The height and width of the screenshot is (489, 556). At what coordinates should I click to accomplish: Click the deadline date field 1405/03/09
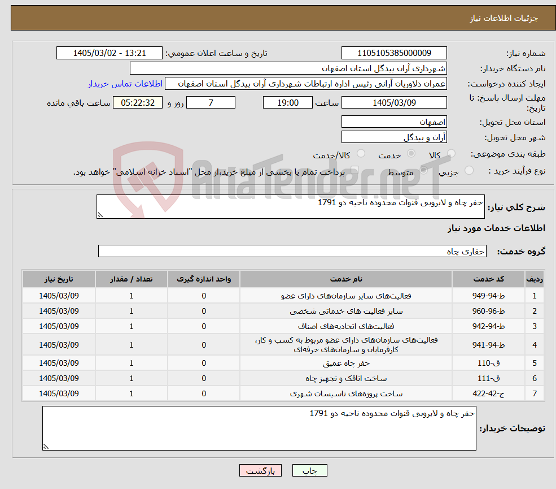tap(394, 103)
